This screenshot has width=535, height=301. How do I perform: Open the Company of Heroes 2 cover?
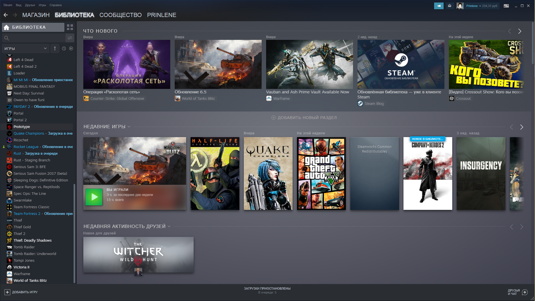(x=428, y=173)
